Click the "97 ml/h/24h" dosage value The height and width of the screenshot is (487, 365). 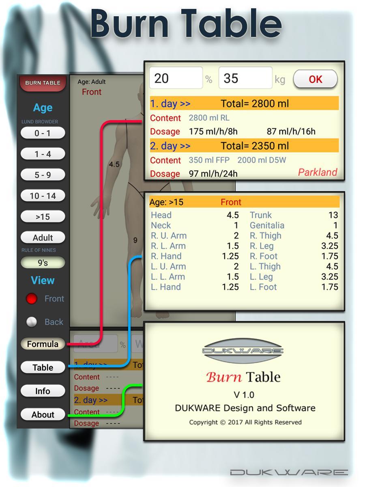(213, 174)
